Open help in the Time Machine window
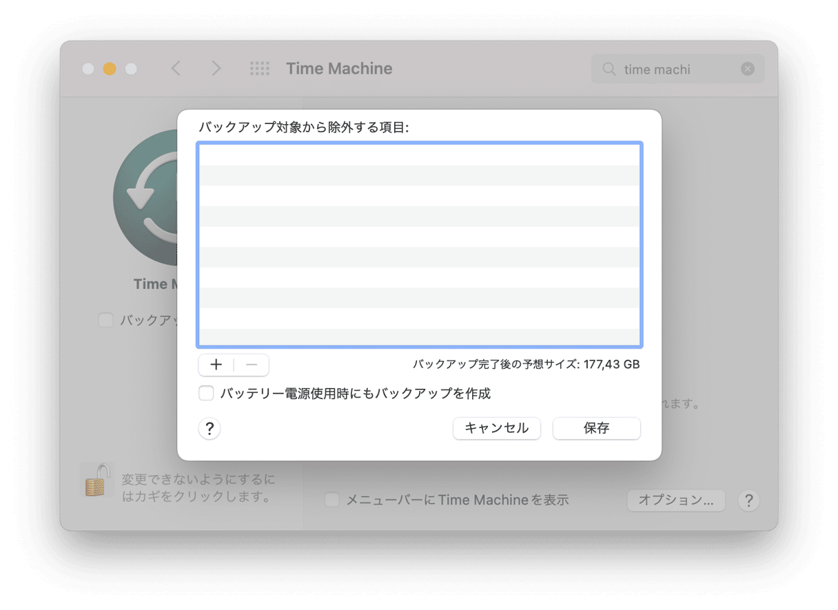The height and width of the screenshot is (610, 838). [748, 500]
